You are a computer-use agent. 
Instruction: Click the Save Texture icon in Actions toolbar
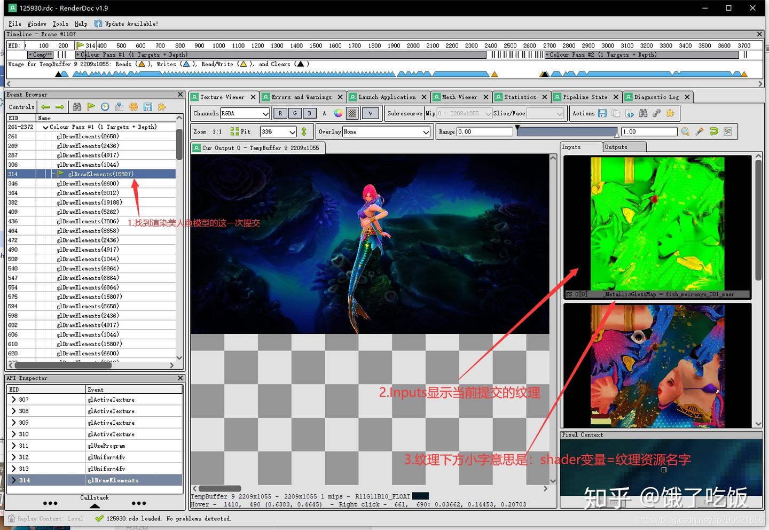point(602,113)
